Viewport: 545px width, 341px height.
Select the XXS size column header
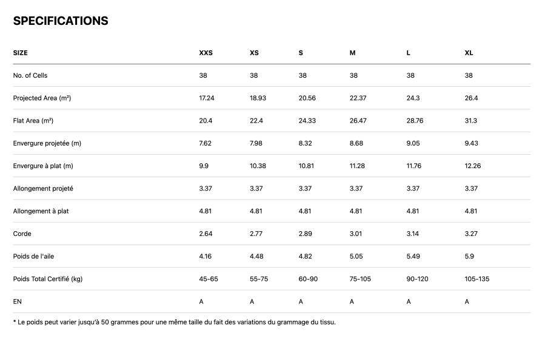point(206,53)
